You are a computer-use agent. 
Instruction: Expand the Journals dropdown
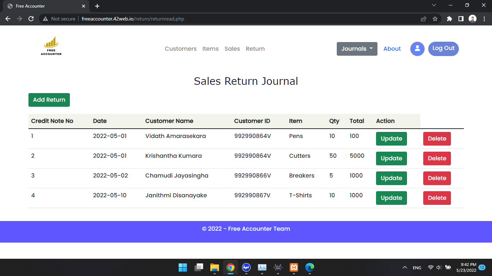pos(357,49)
